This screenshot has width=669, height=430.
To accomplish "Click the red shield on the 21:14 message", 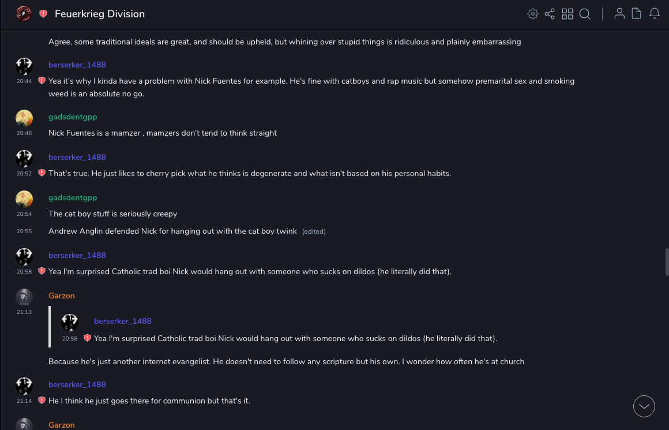I will pos(42,400).
